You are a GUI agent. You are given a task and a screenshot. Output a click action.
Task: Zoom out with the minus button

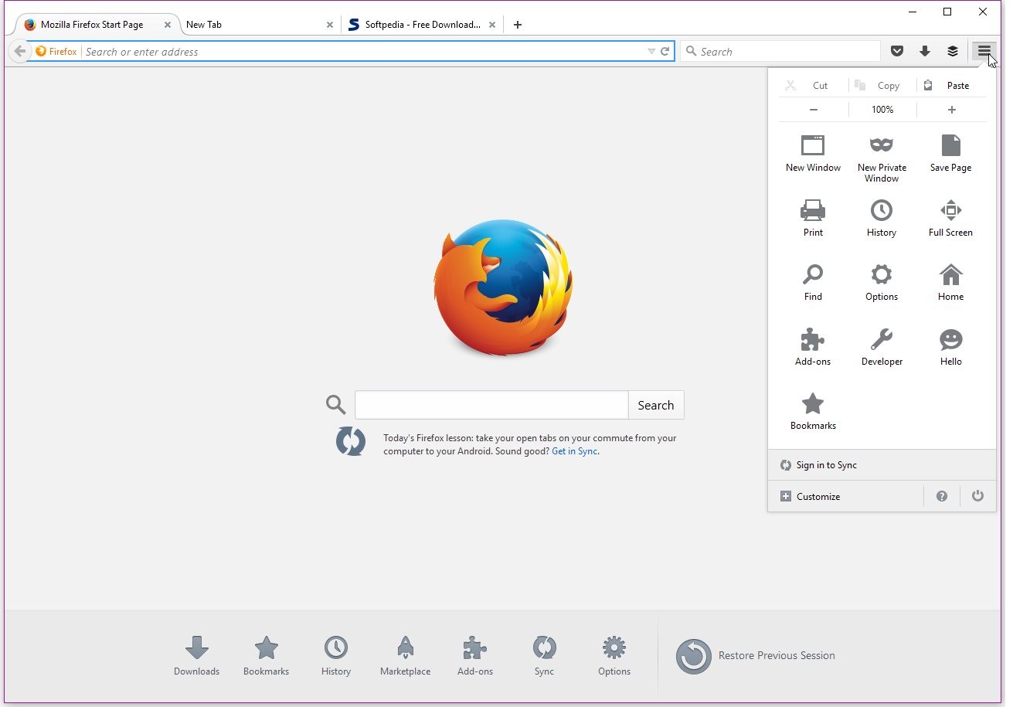[813, 110]
